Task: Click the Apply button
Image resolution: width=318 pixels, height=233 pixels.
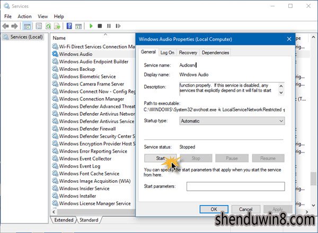Action: pyautogui.click(x=278, y=209)
